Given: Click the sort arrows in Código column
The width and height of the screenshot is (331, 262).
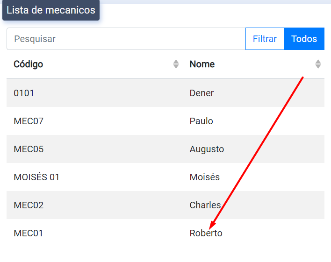Looking at the screenshot, I should coord(176,64).
